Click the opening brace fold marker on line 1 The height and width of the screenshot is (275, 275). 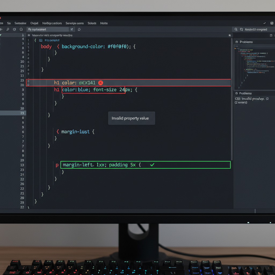tap(36, 40)
